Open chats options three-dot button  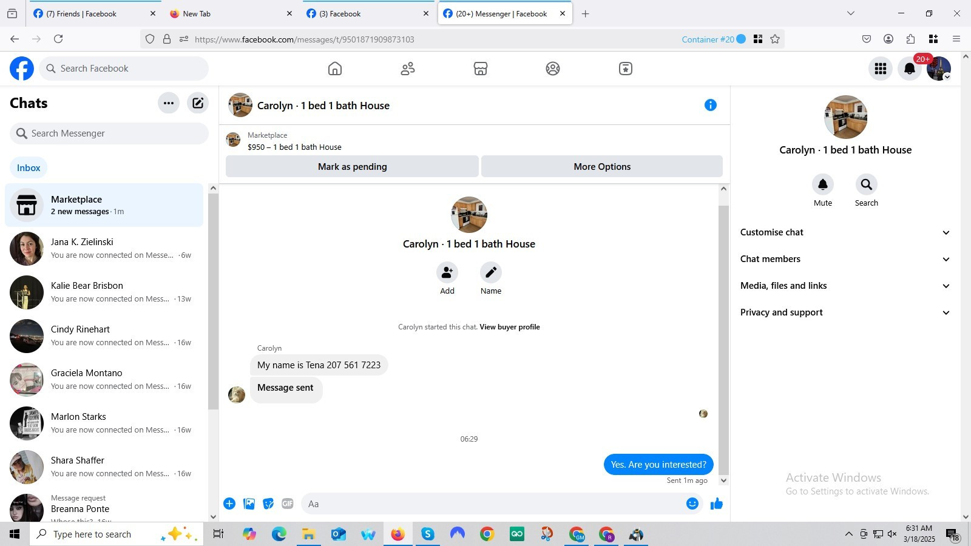coord(169,103)
